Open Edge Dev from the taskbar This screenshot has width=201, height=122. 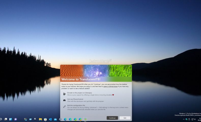coord(75,119)
